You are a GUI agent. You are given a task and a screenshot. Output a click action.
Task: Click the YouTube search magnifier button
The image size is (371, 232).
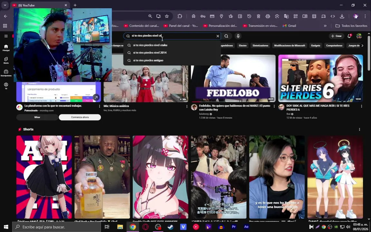226,36
